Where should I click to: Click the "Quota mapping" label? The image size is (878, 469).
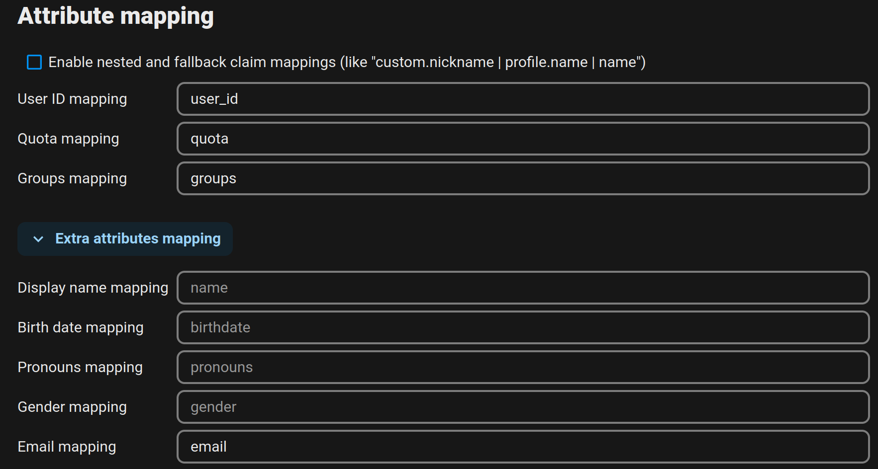click(x=68, y=139)
